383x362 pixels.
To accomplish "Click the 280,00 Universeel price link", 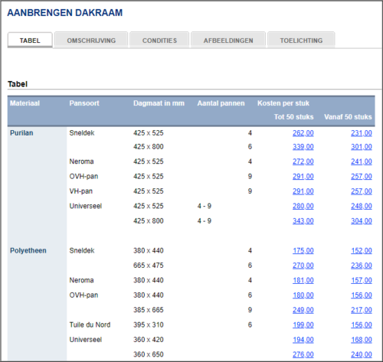I will pyautogui.click(x=303, y=206).
